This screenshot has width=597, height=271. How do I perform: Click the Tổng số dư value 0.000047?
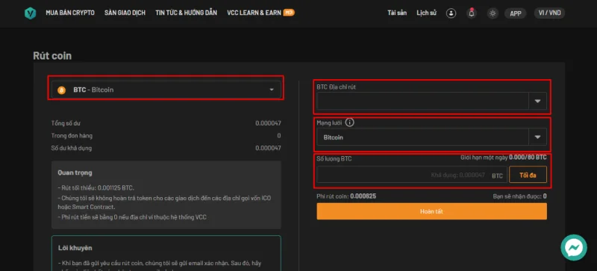coord(268,123)
